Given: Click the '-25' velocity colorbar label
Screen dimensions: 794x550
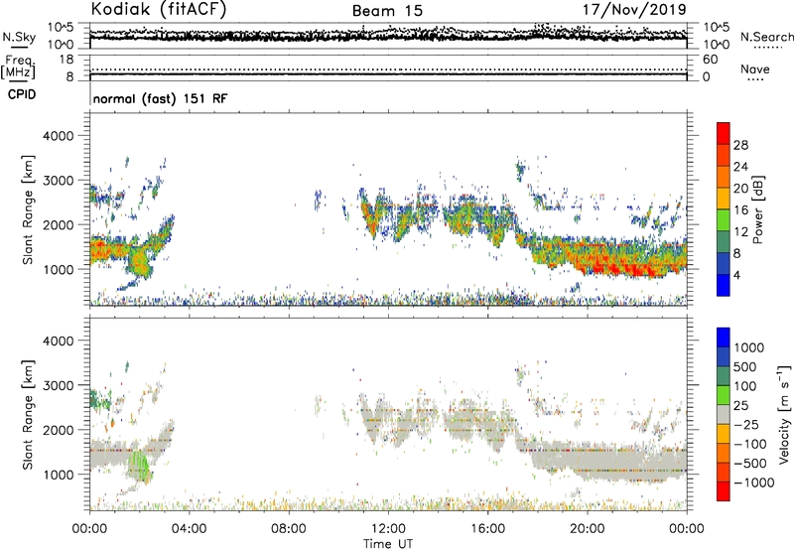Looking at the screenshot, I should coord(746,425).
